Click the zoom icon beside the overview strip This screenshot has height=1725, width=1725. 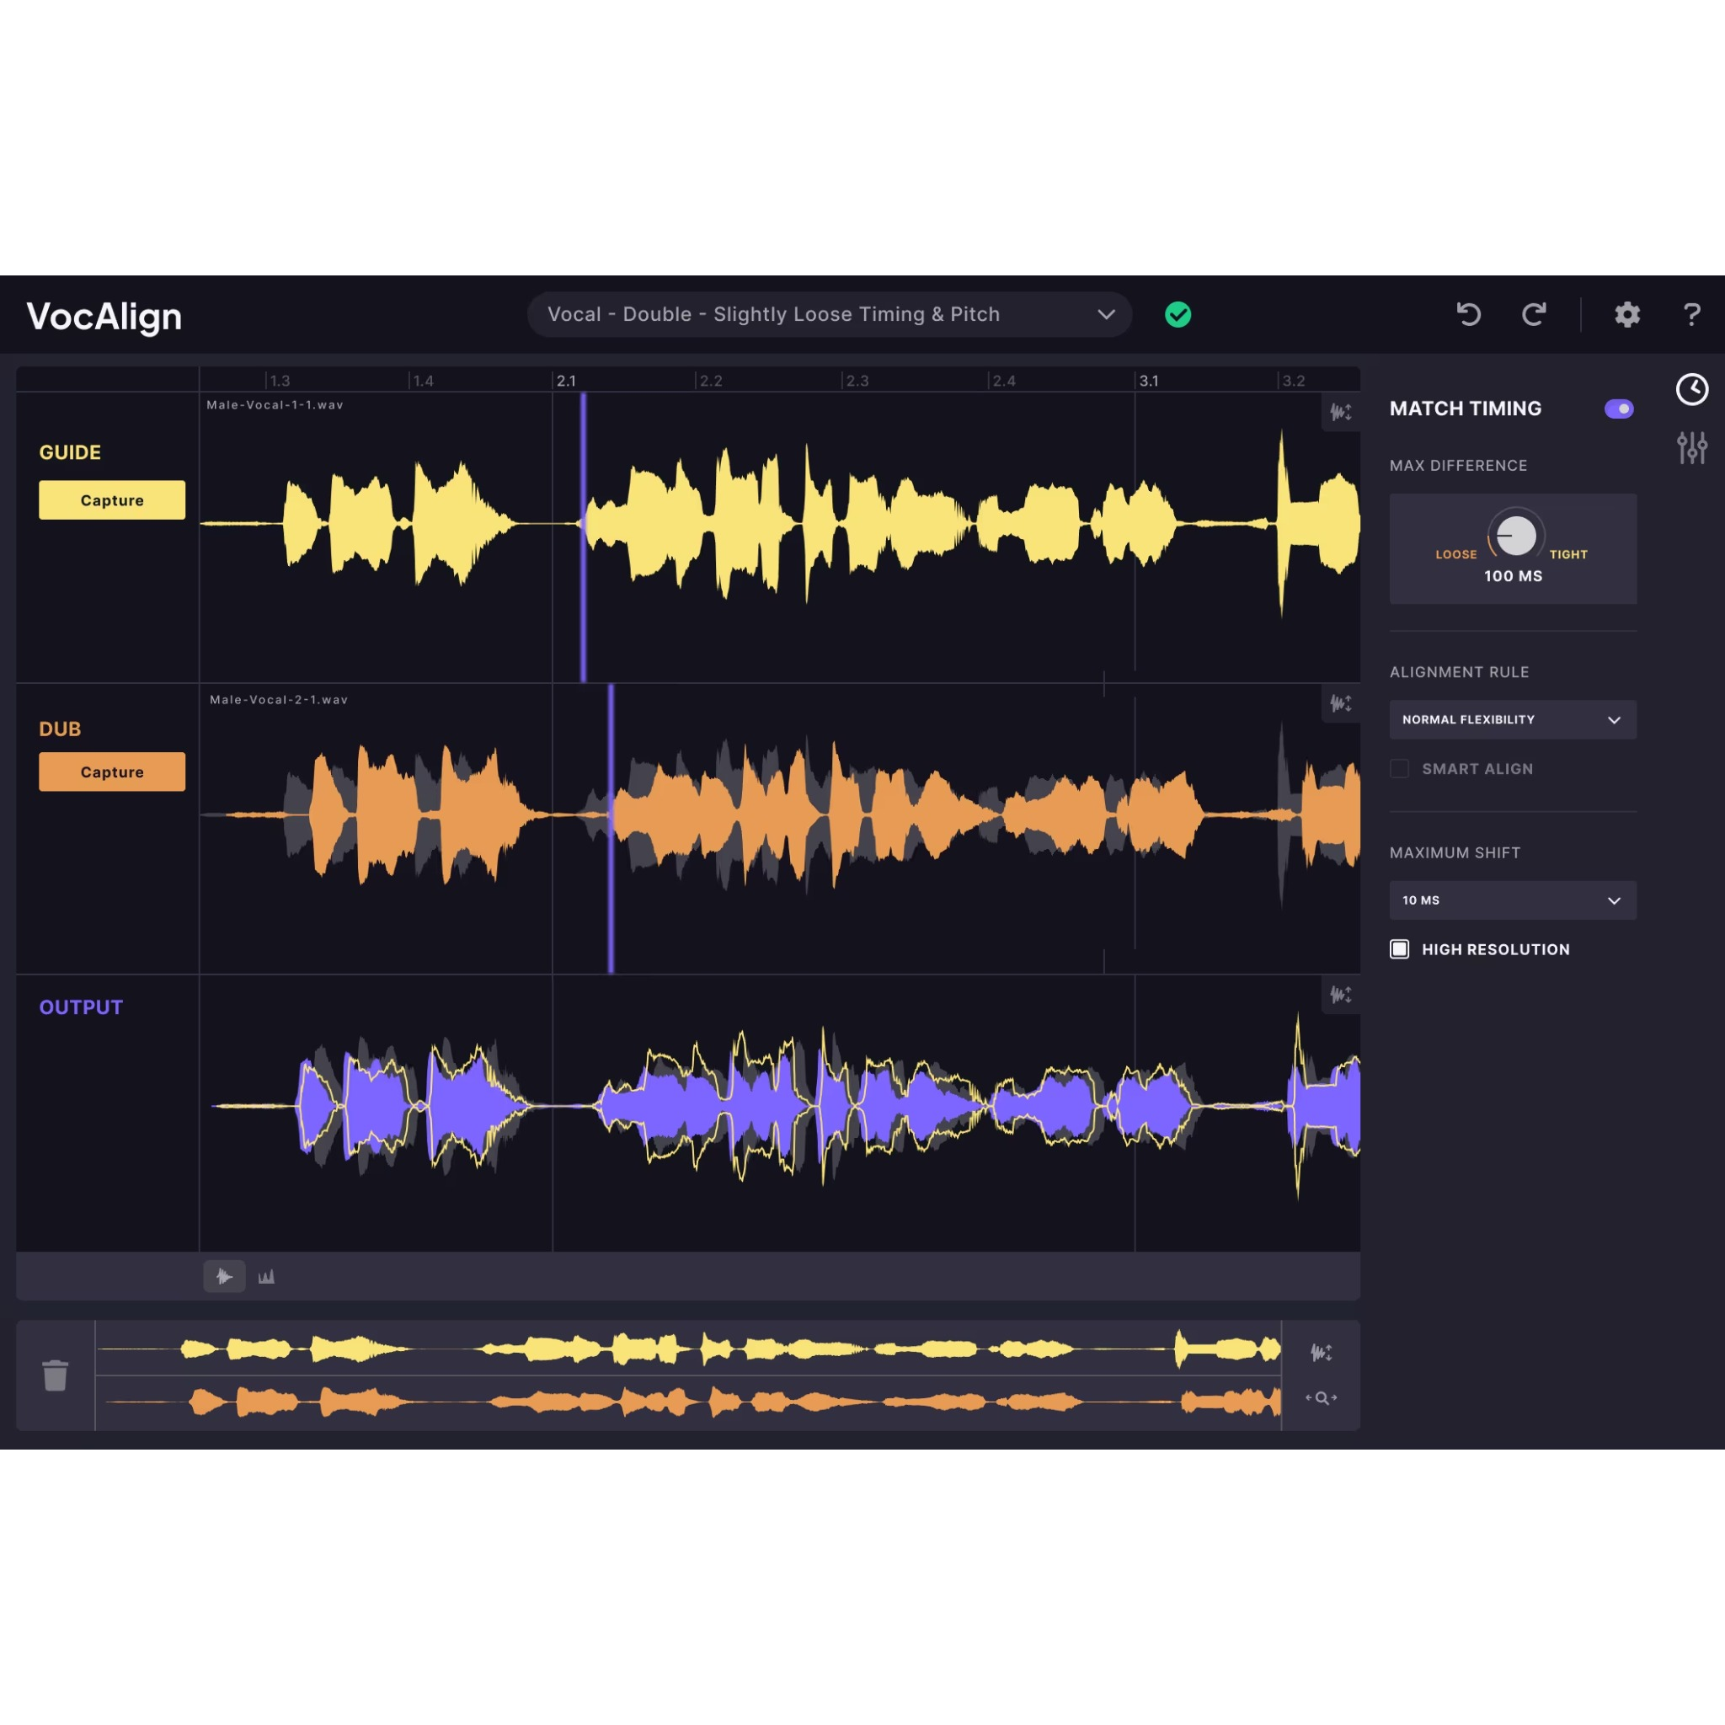[x=1321, y=1398]
